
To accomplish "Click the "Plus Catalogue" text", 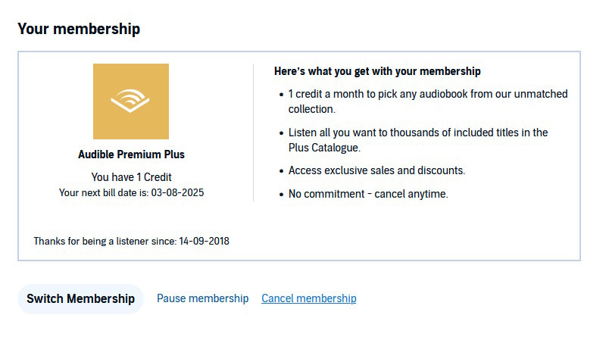I will pyautogui.click(x=323, y=148).
